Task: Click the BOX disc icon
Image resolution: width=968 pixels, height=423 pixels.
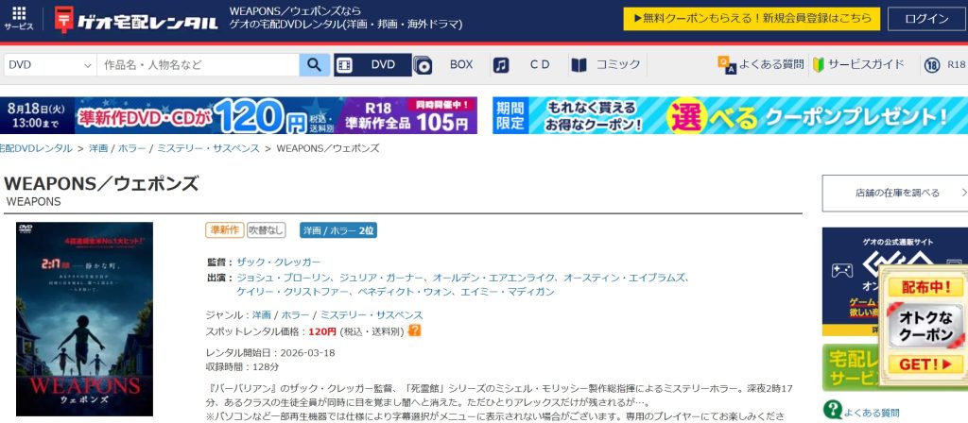Action: tap(423, 65)
